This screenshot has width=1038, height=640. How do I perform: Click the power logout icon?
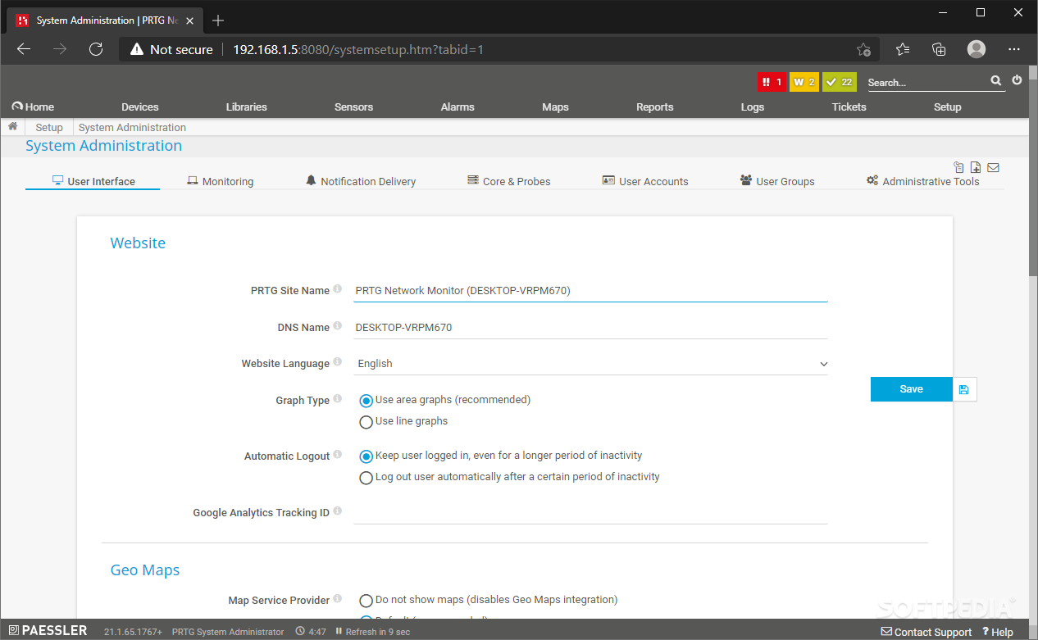point(1018,80)
